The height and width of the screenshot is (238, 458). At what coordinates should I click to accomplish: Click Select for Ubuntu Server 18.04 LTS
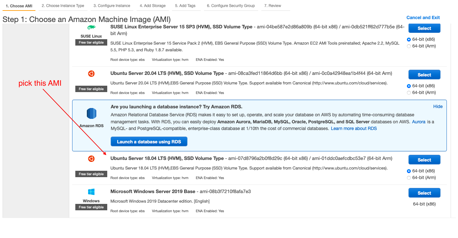(424, 160)
